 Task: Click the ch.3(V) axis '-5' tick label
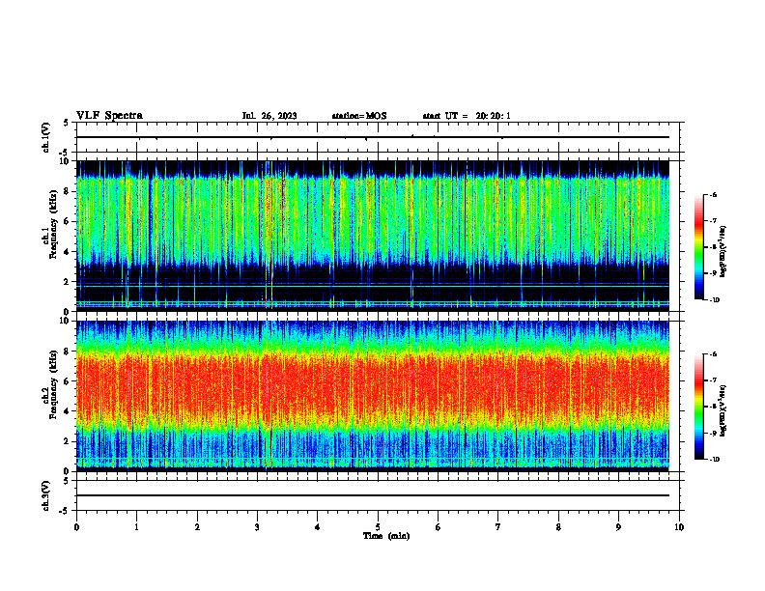(65, 511)
